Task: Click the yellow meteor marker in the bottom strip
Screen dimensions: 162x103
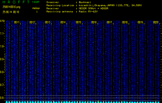Action: (x=99, y=102)
